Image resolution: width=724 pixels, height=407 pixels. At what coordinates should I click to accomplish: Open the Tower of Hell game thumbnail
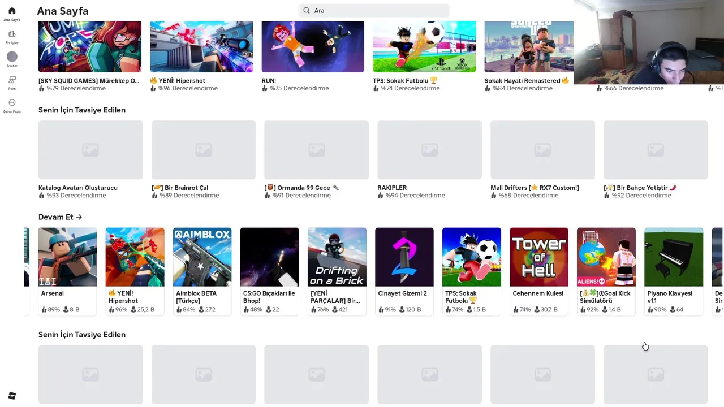(x=539, y=257)
